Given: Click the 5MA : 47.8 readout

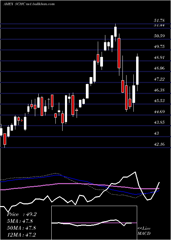Looking at the screenshot, I should pos(20,221).
